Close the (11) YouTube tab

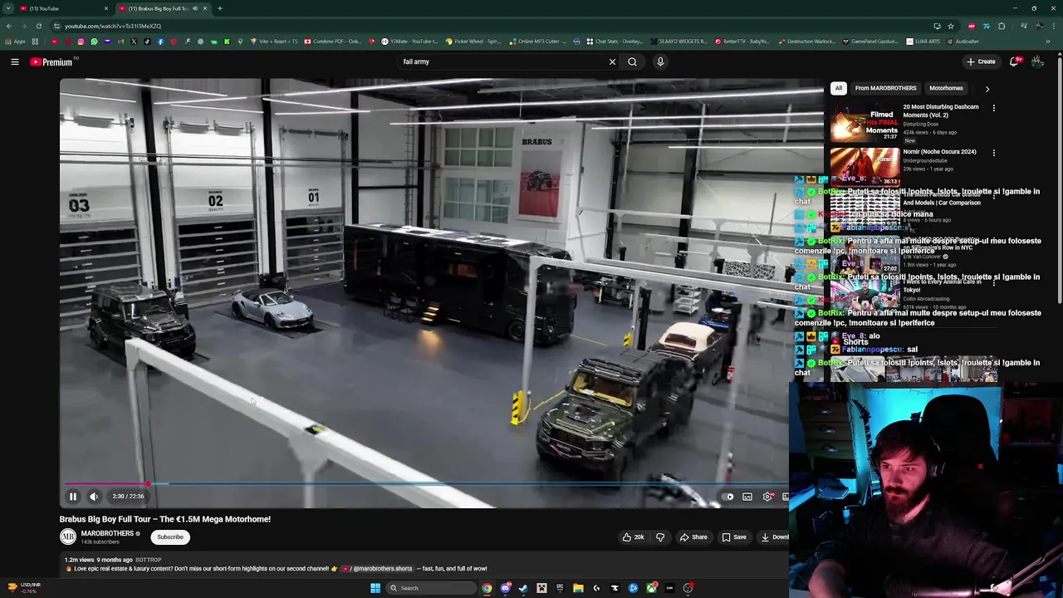point(106,8)
